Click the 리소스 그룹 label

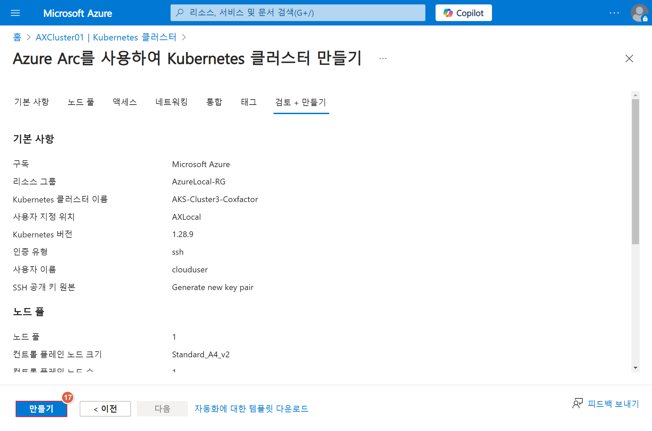tap(34, 182)
